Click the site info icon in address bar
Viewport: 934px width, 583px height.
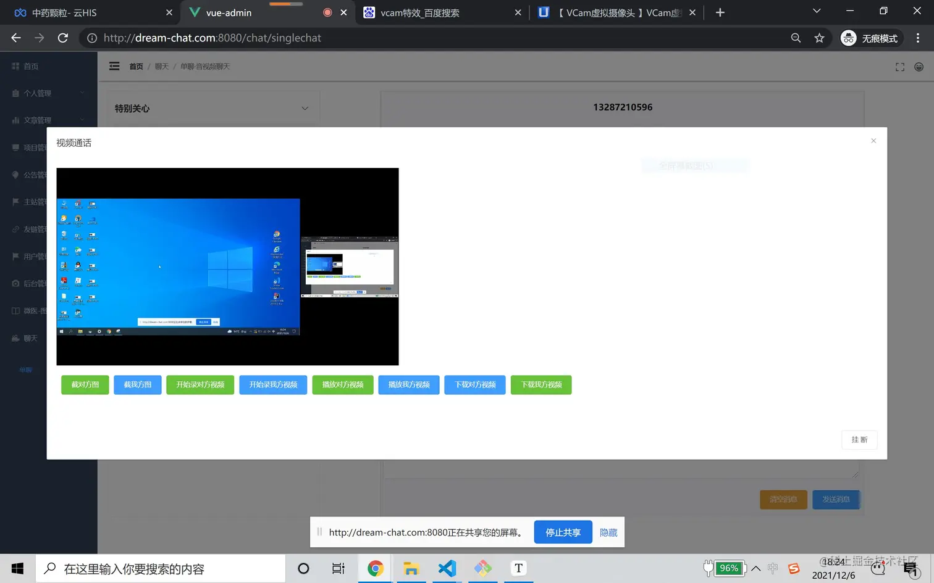(x=92, y=38)
